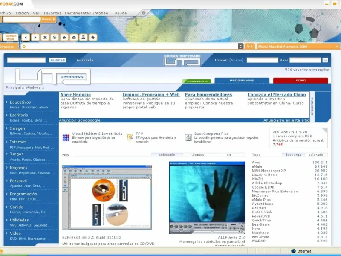The width and height of the screenshot is (341, 256).
Task: Click the Usuario login field
Action: 262,60
